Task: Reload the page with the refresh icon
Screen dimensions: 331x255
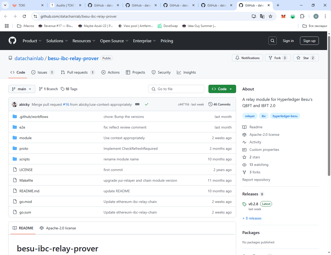Action: [x=24, y=16]
